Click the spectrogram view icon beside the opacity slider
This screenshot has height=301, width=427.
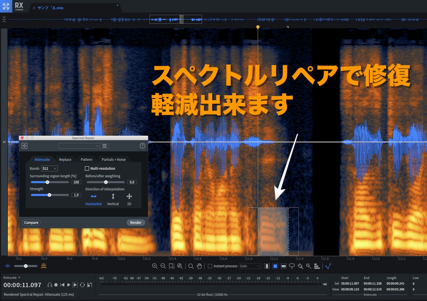point(43,266)
